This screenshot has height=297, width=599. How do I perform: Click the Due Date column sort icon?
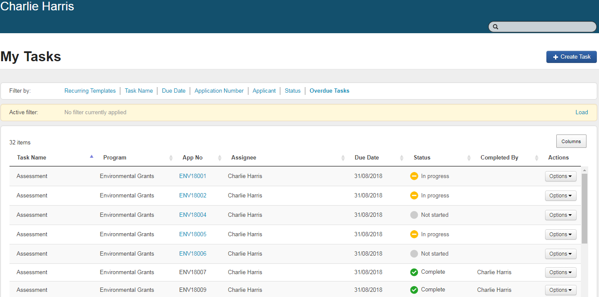[401, 158]
